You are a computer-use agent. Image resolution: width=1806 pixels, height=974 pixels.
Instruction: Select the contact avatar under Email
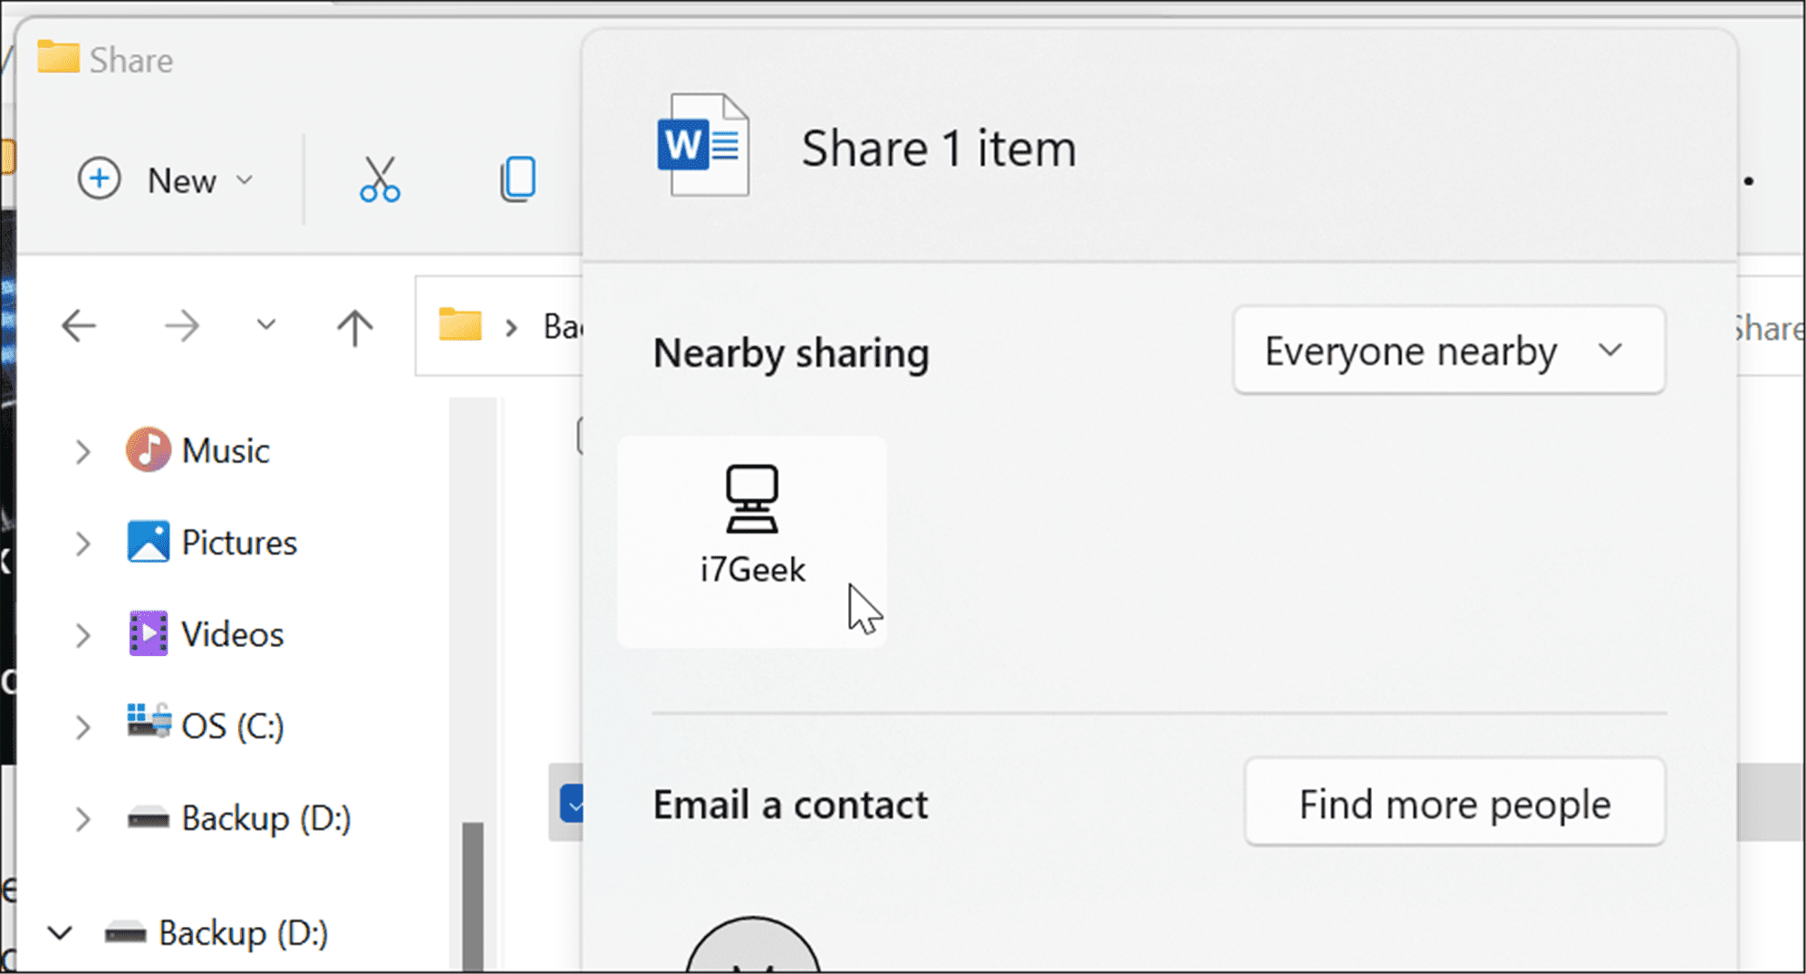752,950
